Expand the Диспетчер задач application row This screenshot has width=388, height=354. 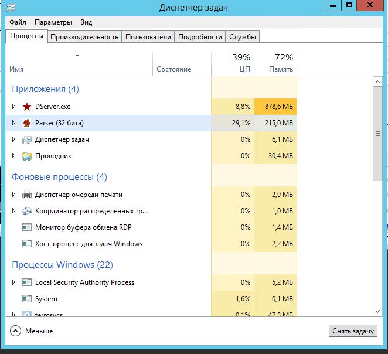coord(13,139)
